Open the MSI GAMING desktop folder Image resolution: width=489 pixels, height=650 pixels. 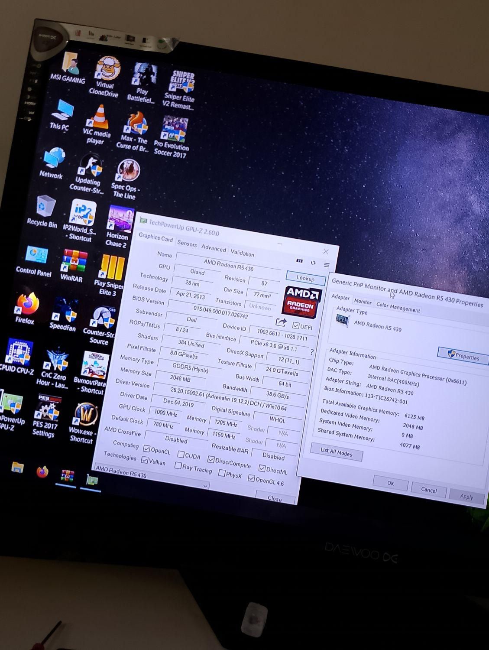pyautogui.click(x=68, y=68)
